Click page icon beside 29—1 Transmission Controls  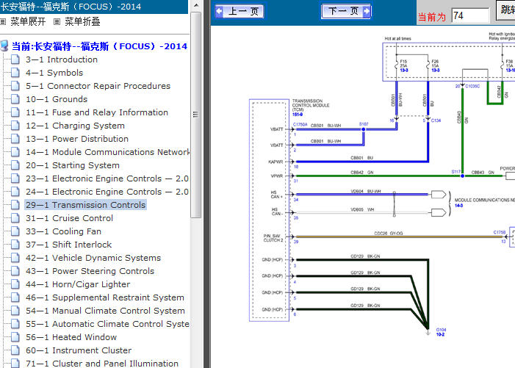coord(15,205)
